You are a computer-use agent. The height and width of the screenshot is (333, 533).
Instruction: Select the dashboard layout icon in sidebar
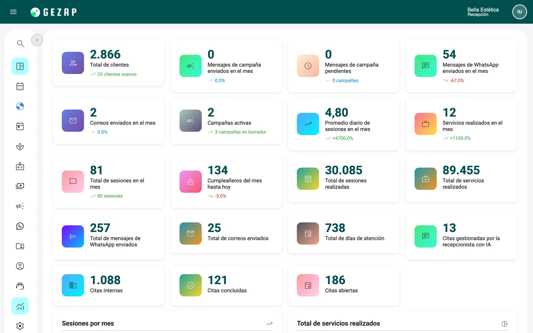[20, 66]
